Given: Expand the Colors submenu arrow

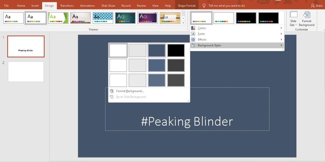Looking at the screenshot, I should [x=282, y=28].
